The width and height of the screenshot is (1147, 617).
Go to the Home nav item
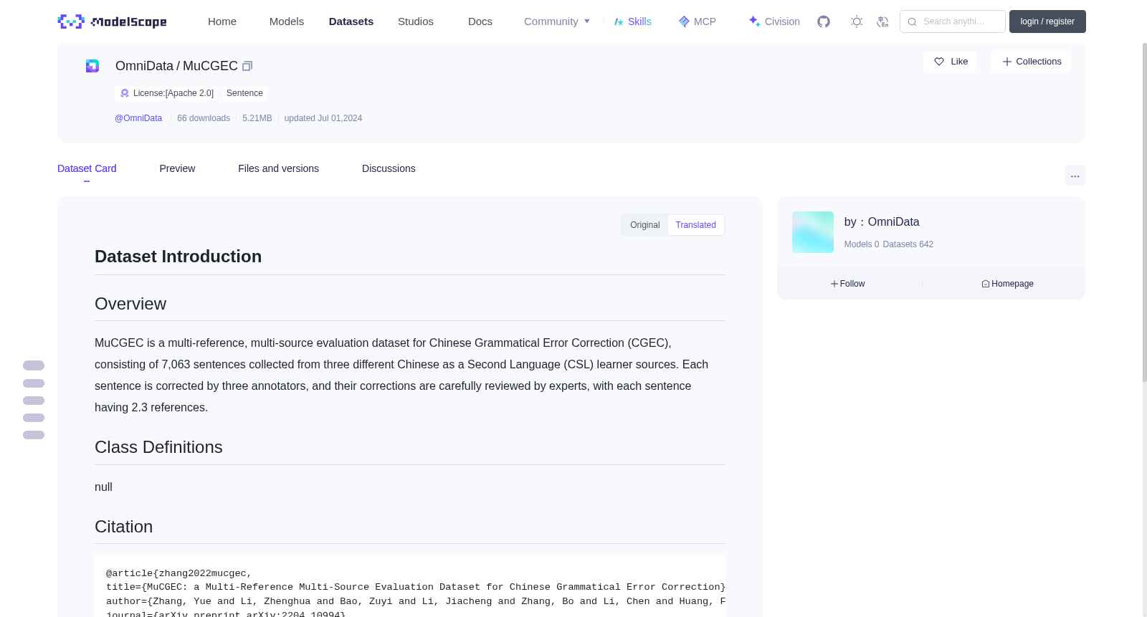(x=222, y=21)
